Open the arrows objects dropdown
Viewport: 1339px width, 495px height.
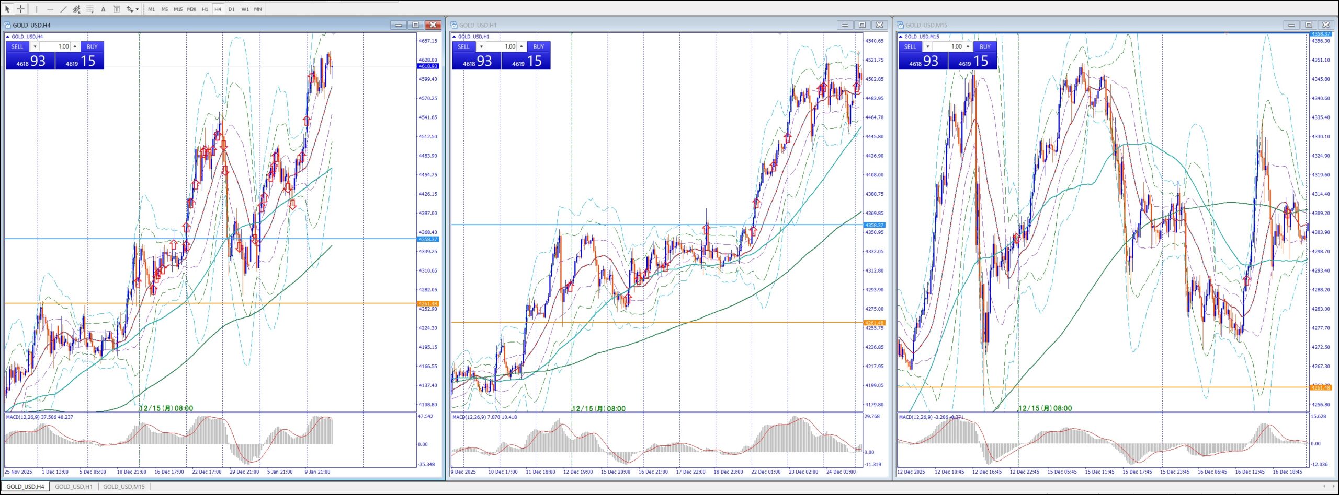[137, 9]
